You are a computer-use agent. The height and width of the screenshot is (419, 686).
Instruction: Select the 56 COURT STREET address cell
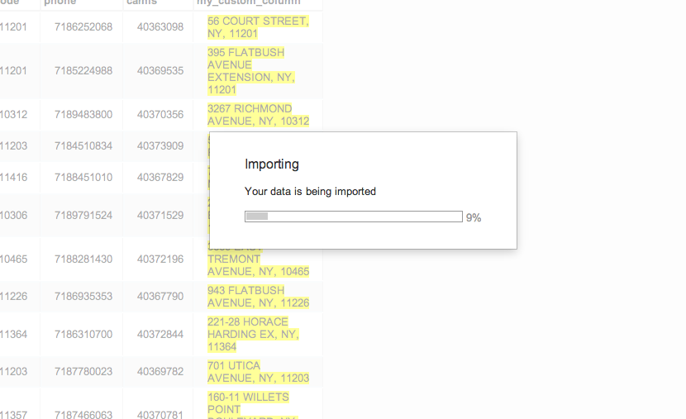coord(258,27)
